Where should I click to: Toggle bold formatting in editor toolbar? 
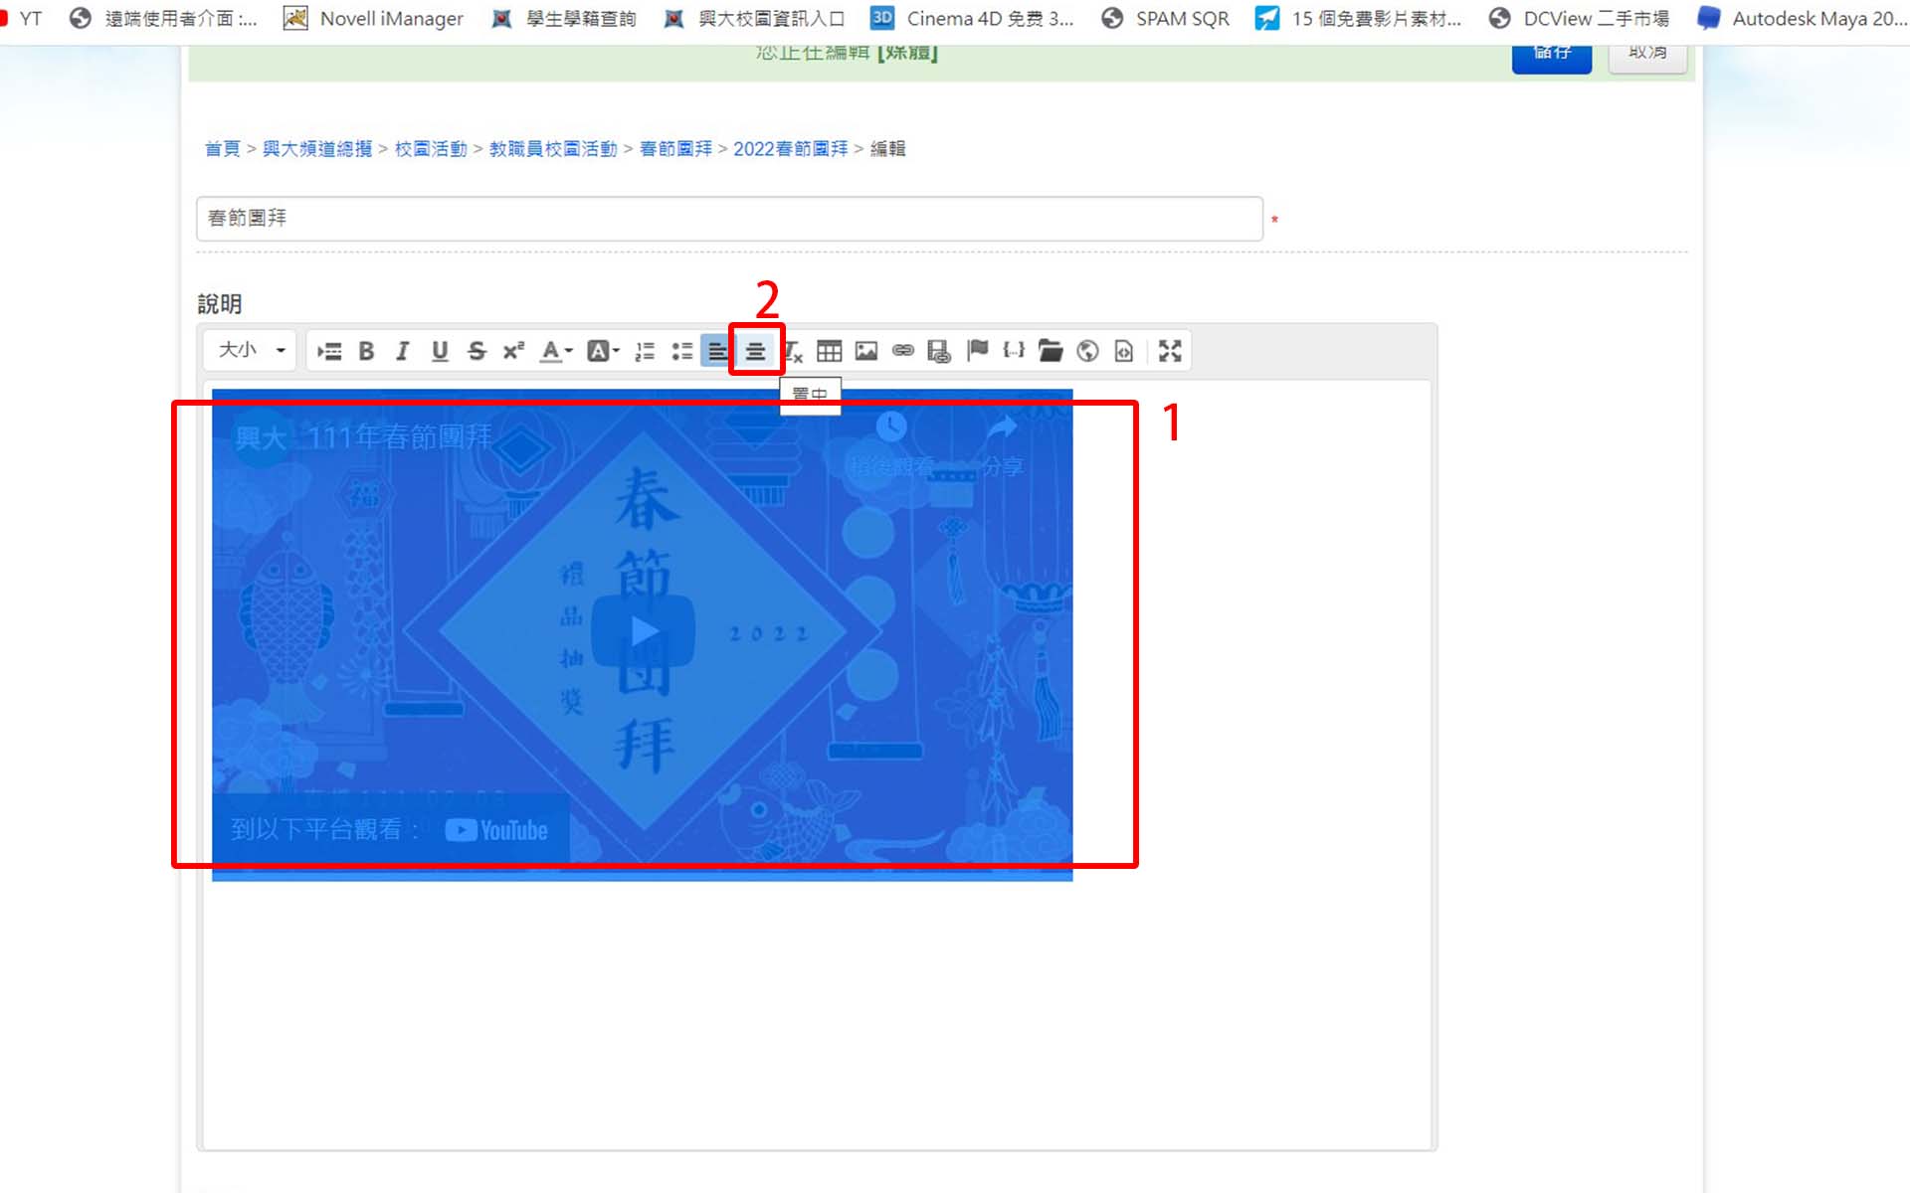tap(366, 351)
